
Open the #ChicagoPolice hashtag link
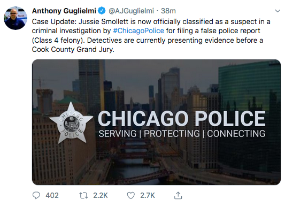138,30
